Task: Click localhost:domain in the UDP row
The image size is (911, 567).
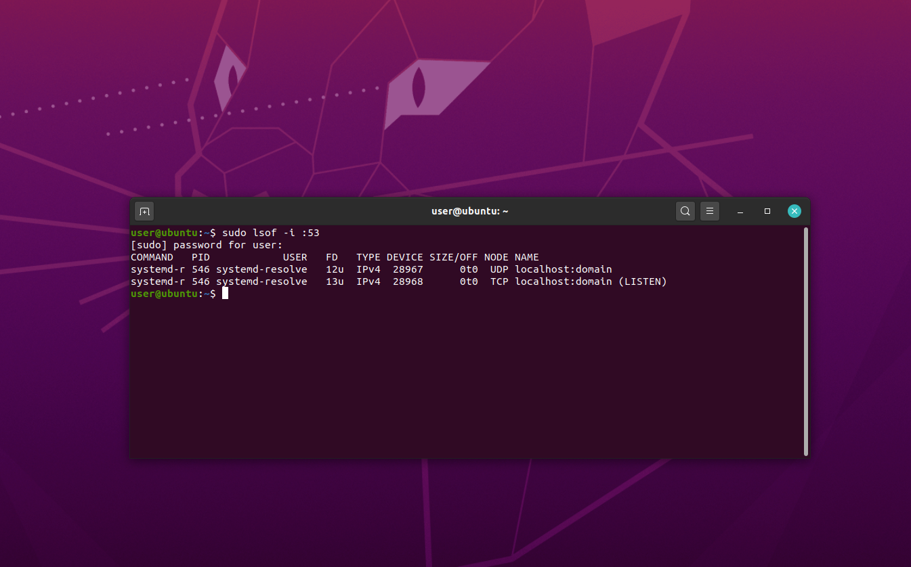Action: click(564, 269)
